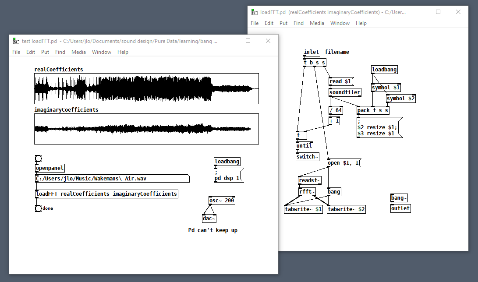Select the until object
Screen dimensions: 478x282
[305, 146]
